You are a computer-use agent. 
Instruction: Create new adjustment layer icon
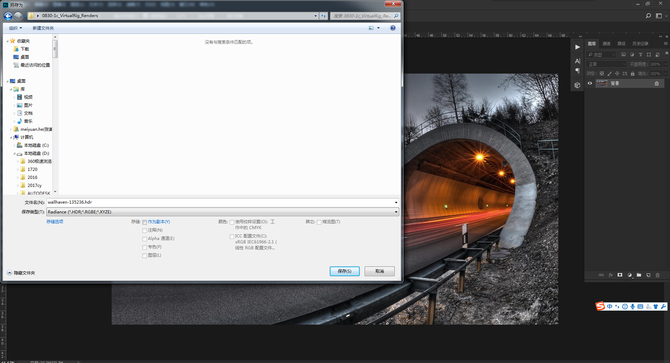click(x=630, y=275)
